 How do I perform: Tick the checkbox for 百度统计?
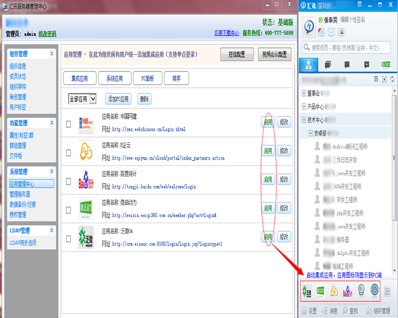[69, 182]
